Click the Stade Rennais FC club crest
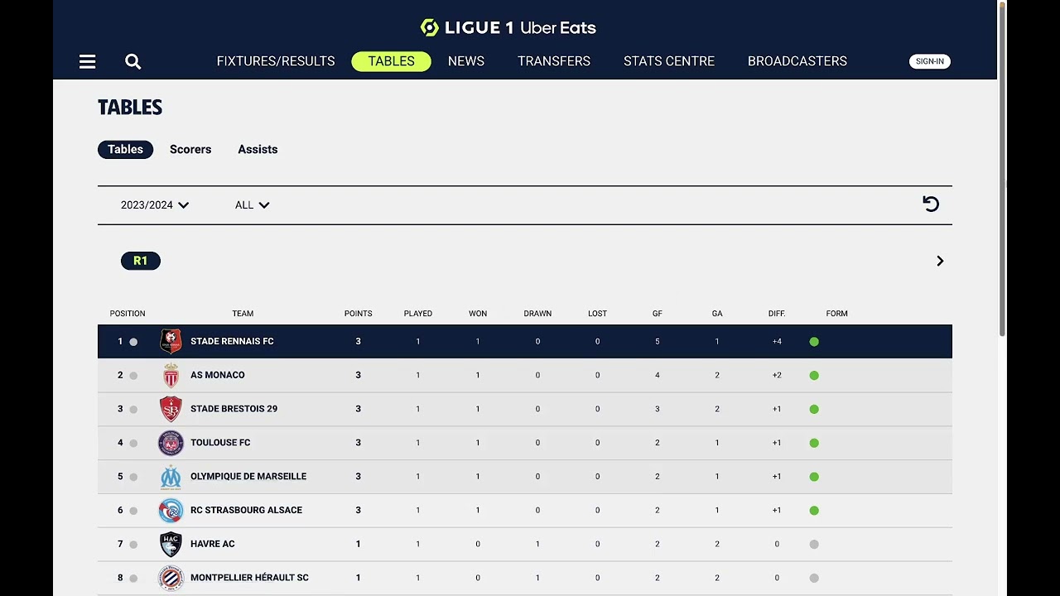 (171, 341)
